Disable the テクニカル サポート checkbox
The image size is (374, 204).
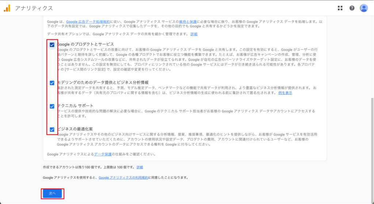(52, 106)
